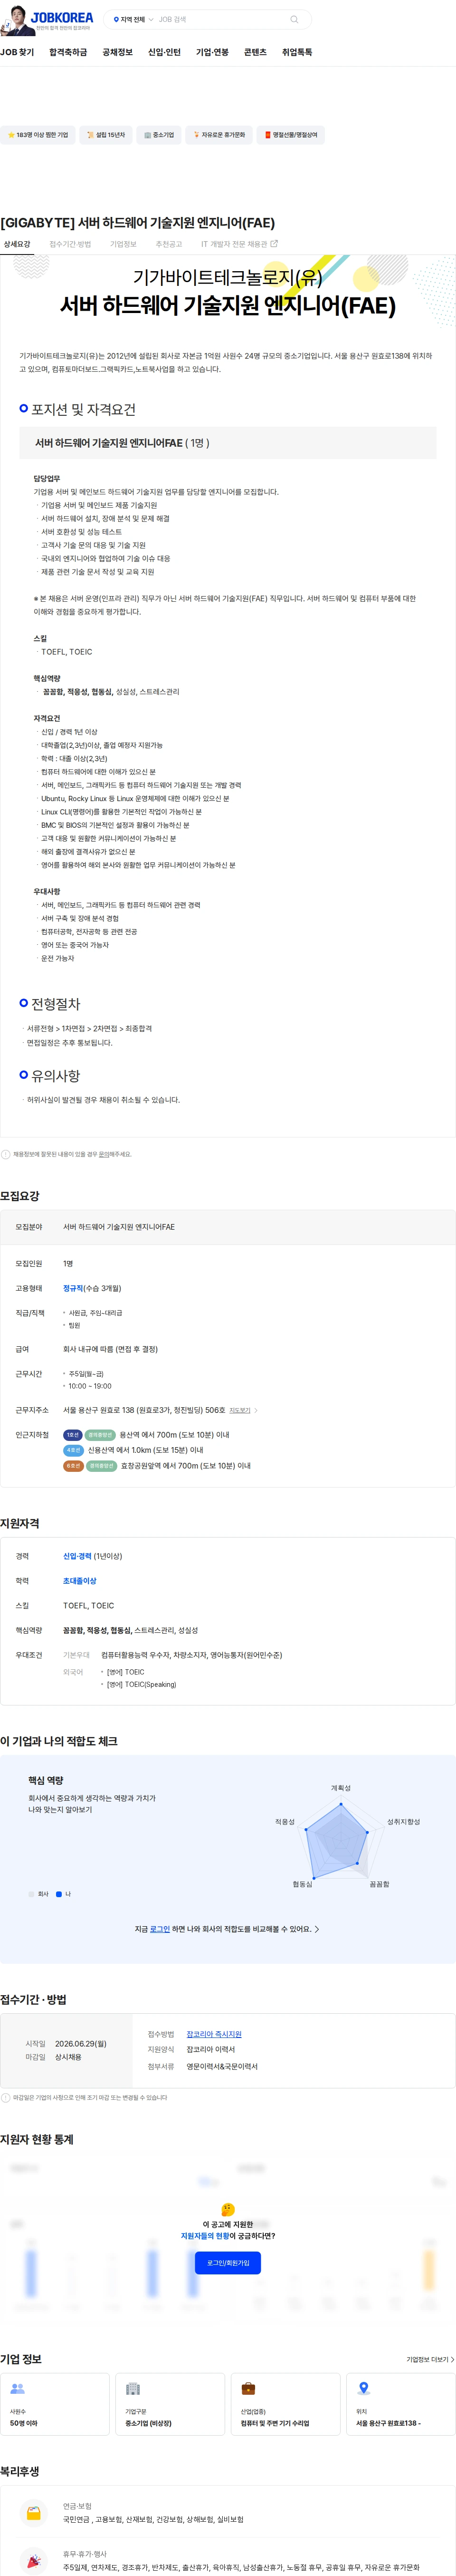Click the 연금·보험 benefits icon
Screen dimensions: 456x2576
click(33, 2513)
